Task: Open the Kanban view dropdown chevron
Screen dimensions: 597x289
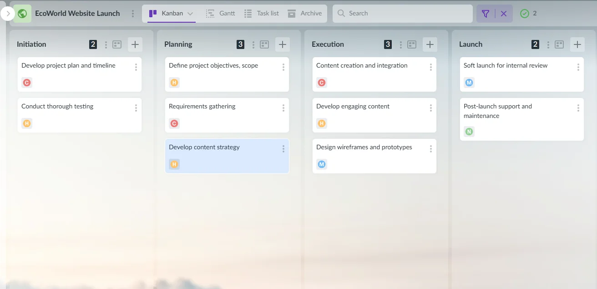Action: point(190,14)
